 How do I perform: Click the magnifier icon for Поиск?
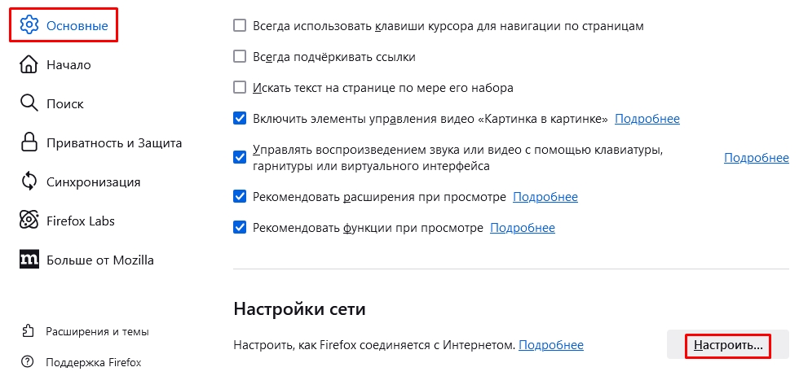click(x=29, y=103)
